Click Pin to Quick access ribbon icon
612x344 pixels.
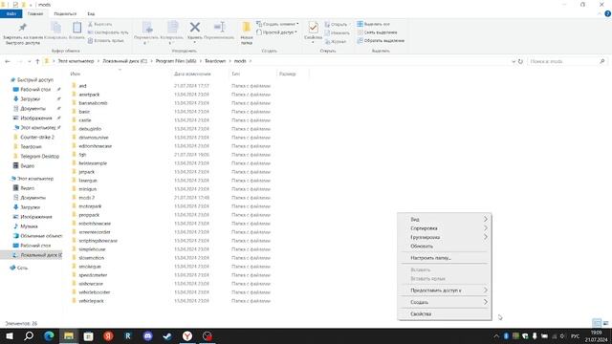[x=23, y=28]
